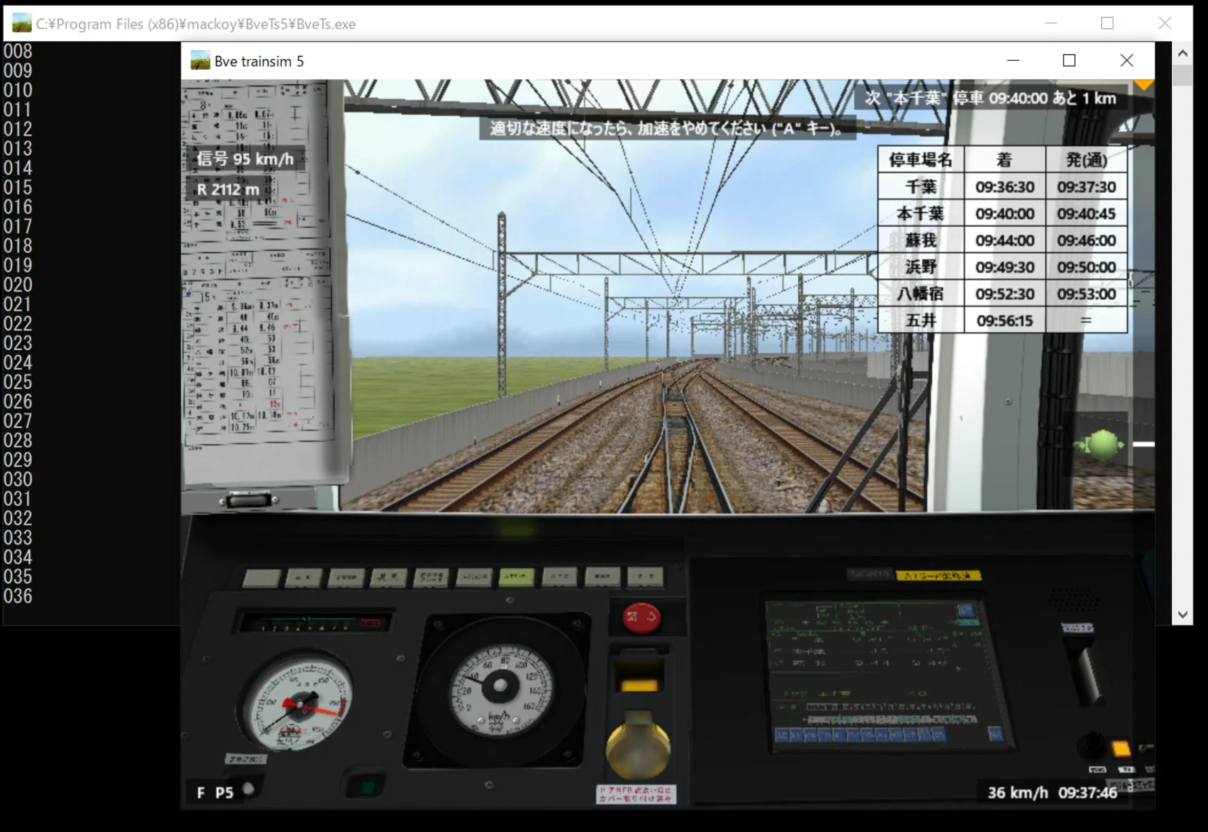Click the next stop banner showing あと 1 km
Screen dimensions: 1208x832
coord(990,98)
